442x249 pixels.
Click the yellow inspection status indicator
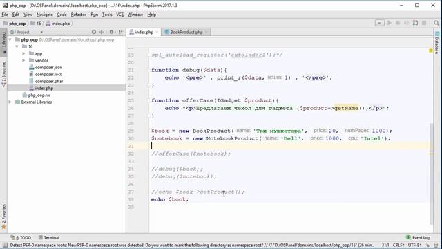pos(431,50)
